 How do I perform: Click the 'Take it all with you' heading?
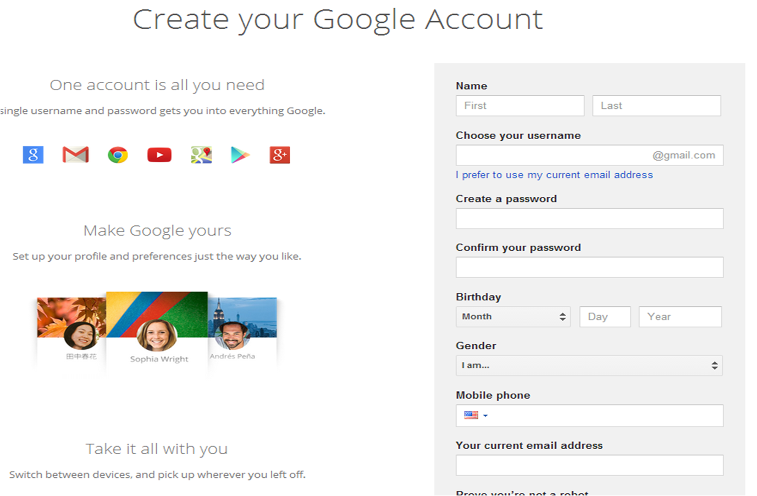pyautogui.click(x=157, y=449)
